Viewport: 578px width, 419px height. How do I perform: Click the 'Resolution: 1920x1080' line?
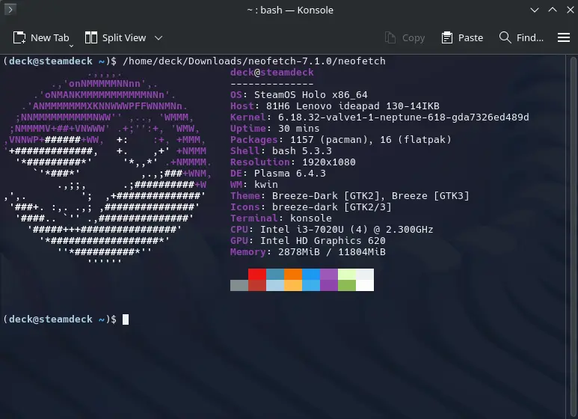point(293,162)
